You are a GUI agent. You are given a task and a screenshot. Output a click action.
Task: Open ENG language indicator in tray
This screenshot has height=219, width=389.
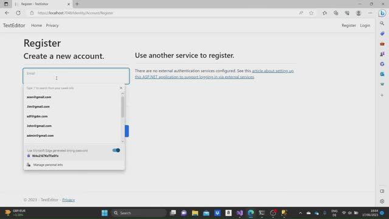point(334,213)
